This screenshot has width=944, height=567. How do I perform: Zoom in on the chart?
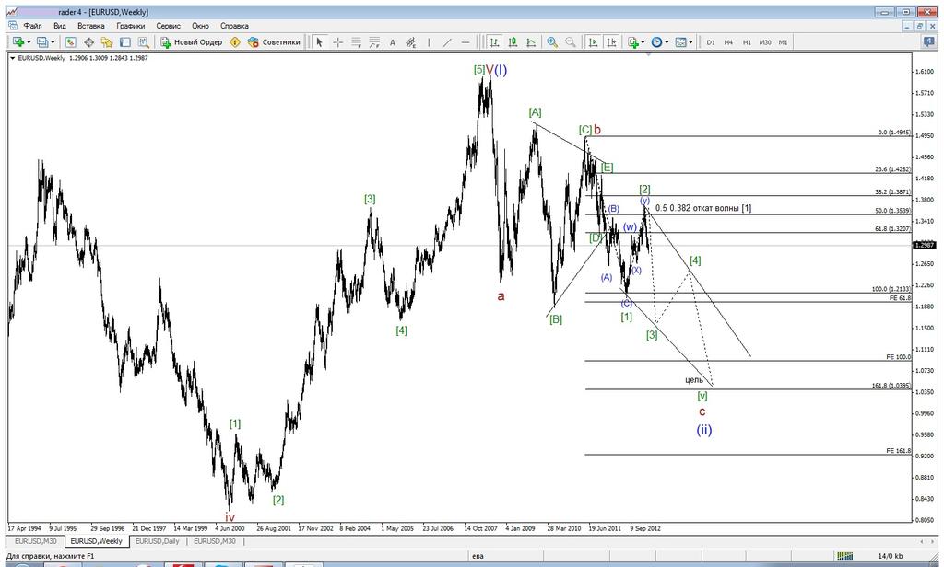click(551, 42)
